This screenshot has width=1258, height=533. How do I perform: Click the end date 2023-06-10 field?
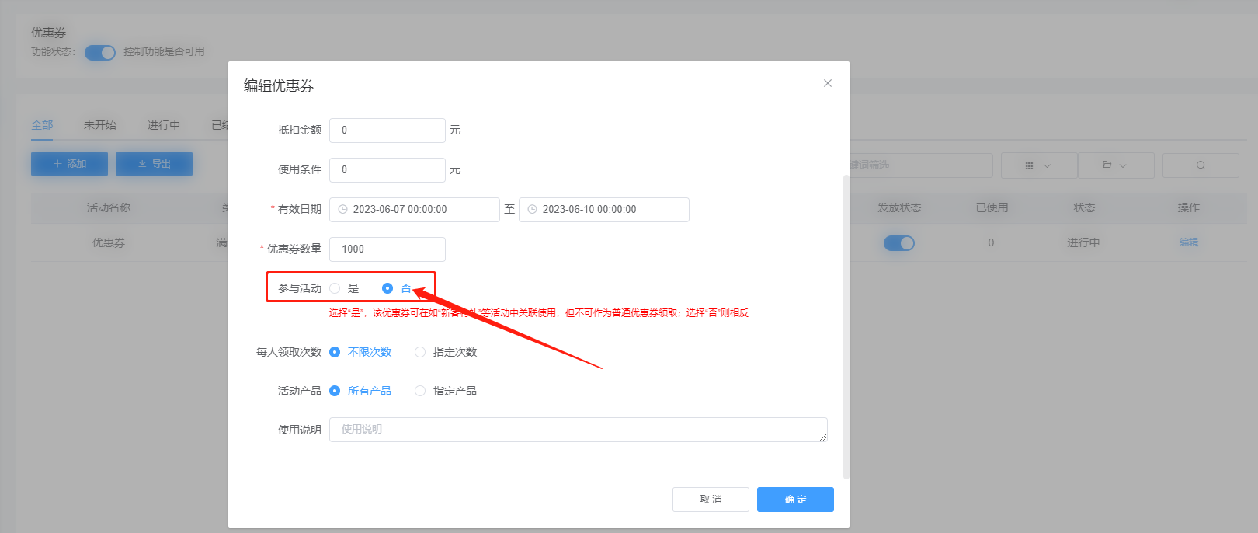coord(604,210)
